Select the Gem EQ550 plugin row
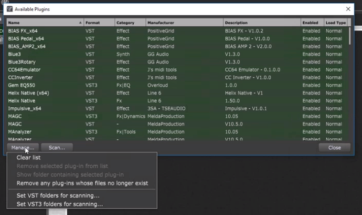The width and height of the screenshot is (362, 215). [x=177, y=85]
